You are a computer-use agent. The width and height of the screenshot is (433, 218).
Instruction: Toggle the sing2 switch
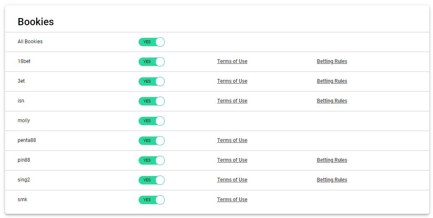point(152,180)
